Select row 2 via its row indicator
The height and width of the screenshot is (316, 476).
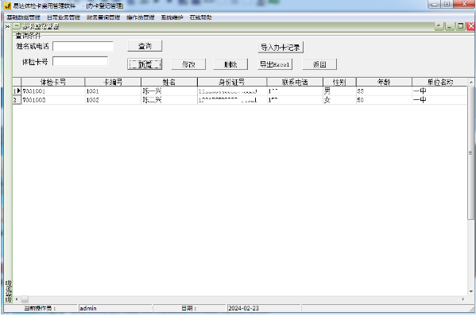pos(17,100)
